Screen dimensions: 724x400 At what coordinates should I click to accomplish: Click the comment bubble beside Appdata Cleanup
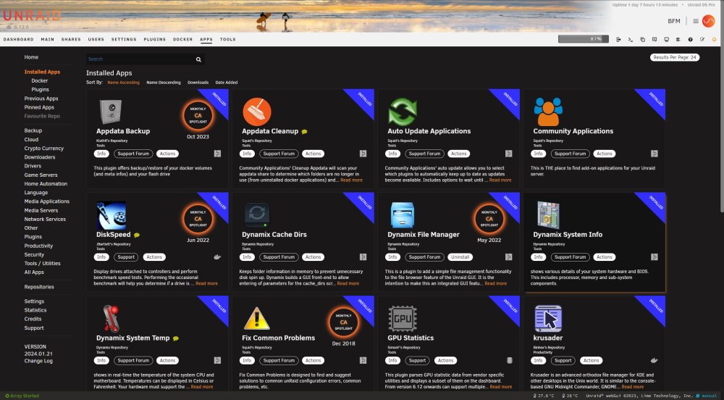(304, 132)
